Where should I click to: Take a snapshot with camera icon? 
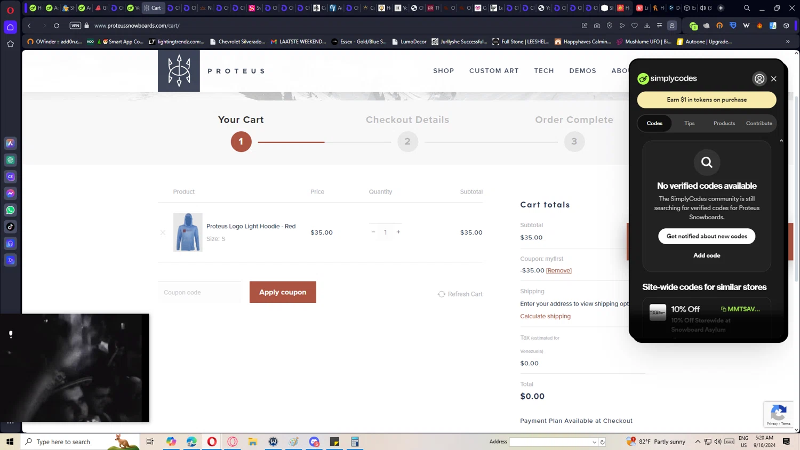(597, 26)
